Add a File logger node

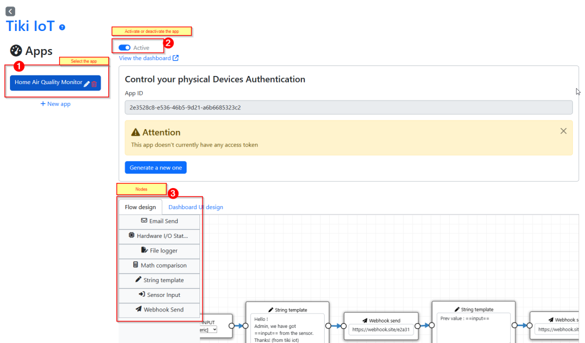coord(159,251)
